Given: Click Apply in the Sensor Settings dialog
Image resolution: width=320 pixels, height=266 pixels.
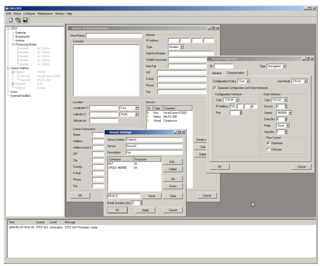Looking at the screenshot, I should pyautogui.click(x=145, y=210).
